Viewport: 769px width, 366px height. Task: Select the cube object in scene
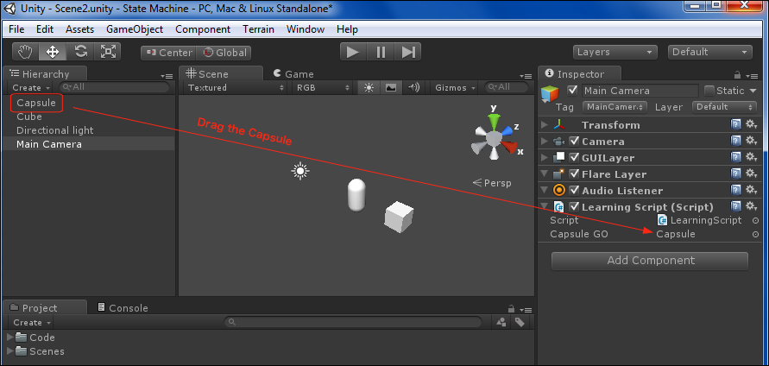(x=400, y=218)
